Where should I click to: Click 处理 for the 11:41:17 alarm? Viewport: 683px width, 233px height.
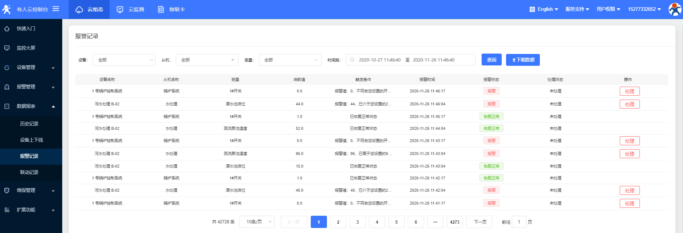[x=630, y=204]
